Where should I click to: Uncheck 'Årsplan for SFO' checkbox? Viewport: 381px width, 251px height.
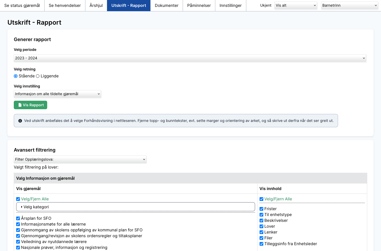pyautogui.click(x=18, y=218)
